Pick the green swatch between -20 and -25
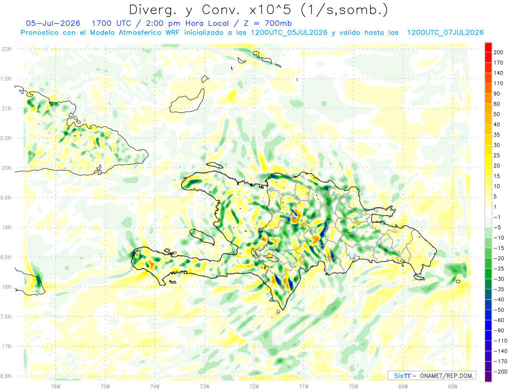Image resolution: width=508 pixels, height=392 pixels. 488,263
